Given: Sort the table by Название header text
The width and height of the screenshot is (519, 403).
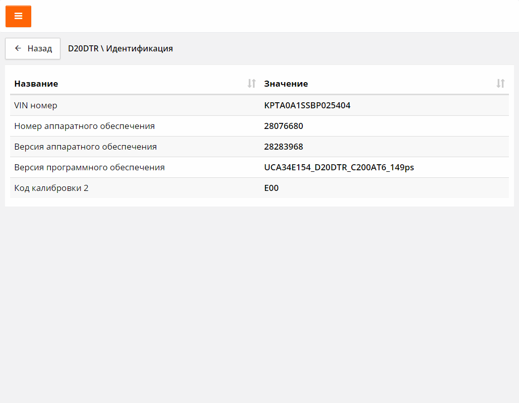Looking at the screenshot, I should click(36, 84).
